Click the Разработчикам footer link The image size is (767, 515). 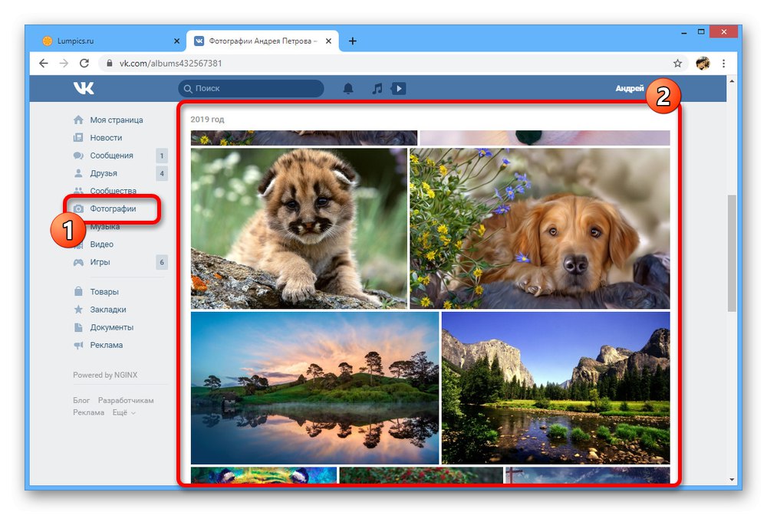pos(126,400)
